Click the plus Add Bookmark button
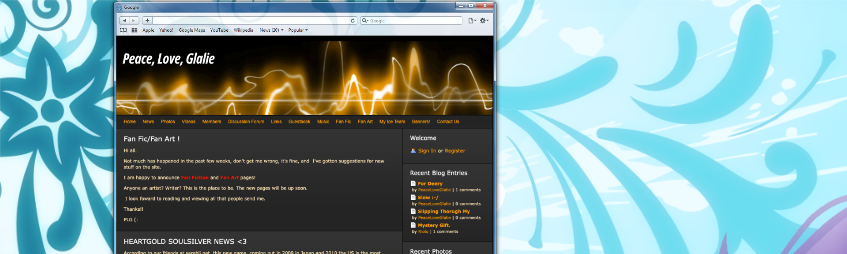Screen dimensions: 847x254 [x=147, y=20]
